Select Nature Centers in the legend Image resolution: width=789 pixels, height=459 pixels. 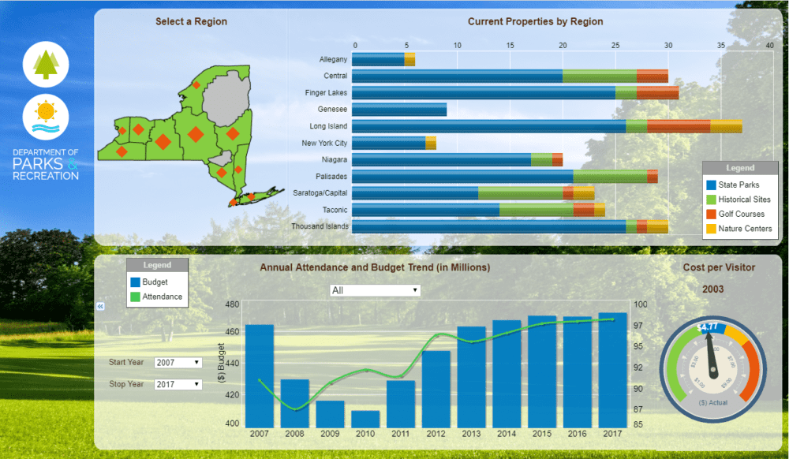(x=745, y=229)
